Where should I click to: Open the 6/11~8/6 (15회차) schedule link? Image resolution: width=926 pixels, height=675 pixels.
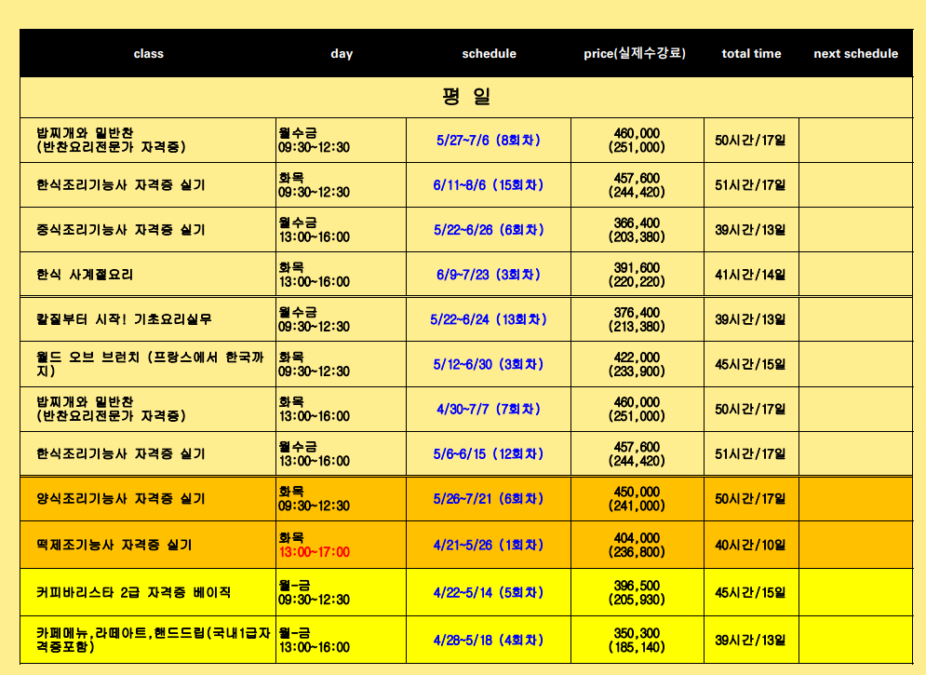pyautogui.click(x=489, y=185)
